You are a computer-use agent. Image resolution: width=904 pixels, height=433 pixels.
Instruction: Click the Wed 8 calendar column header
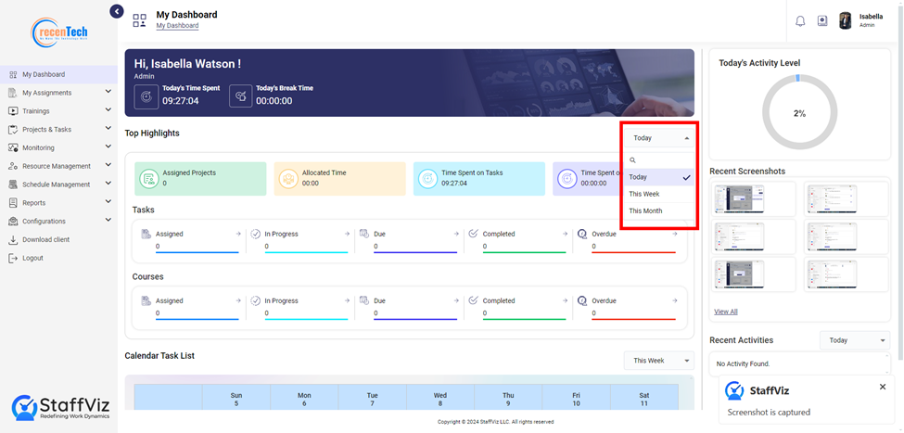pos(439,400)
